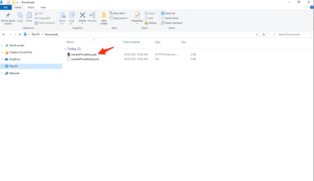This screenshot has height=181, width=314.
Task: Delete using the Delete ribbon icon
Action: pos(82,18)
